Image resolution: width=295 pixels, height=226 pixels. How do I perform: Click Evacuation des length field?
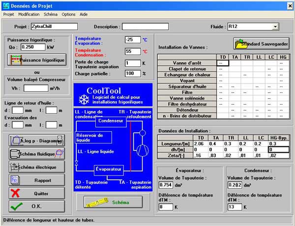click(x=51, y=125)
